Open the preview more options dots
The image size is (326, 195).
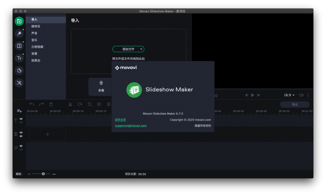pos(308,95)
